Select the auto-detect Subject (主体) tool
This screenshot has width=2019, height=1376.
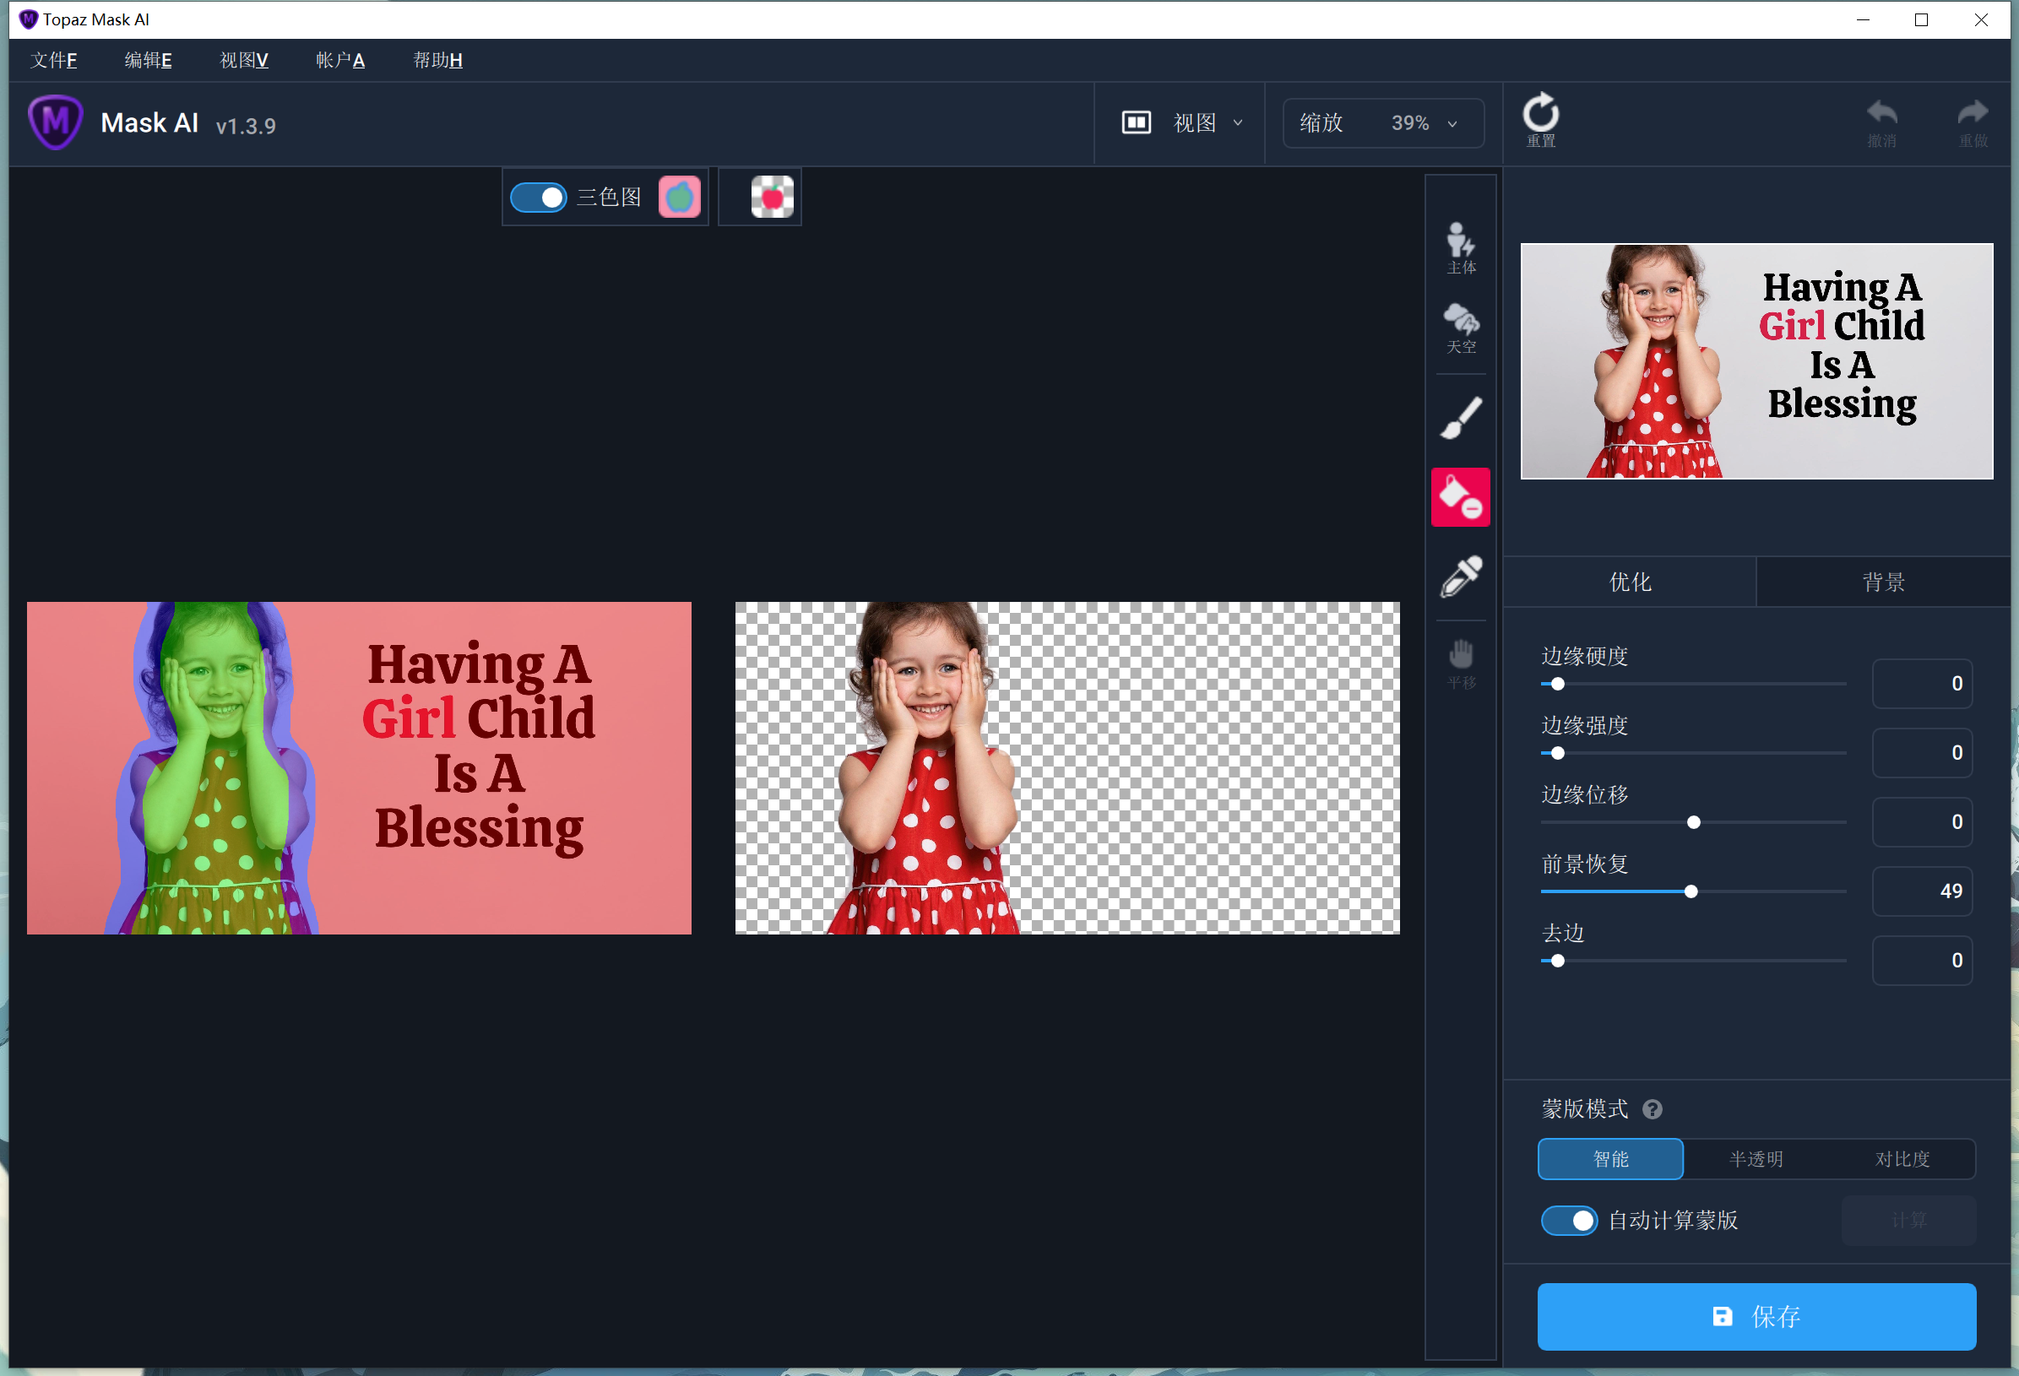1460,246
